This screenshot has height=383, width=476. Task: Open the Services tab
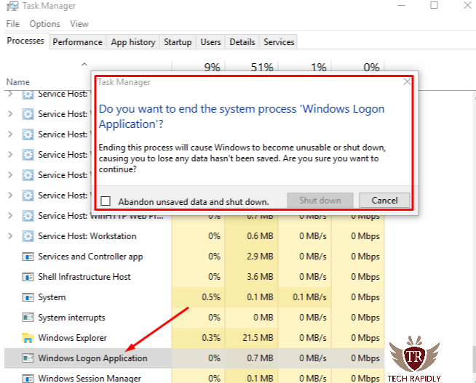(279, 42)
